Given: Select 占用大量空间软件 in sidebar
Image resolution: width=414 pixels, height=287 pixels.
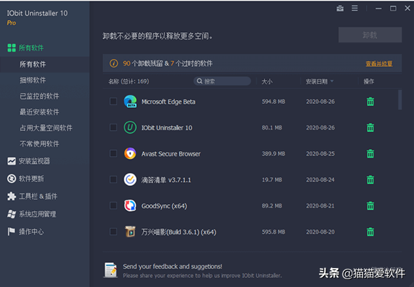Looking at the screenshot, I should 45,128.
